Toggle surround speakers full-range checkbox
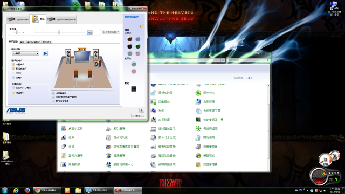This screenshot has height=194, width=345. (x=13, y=93)
